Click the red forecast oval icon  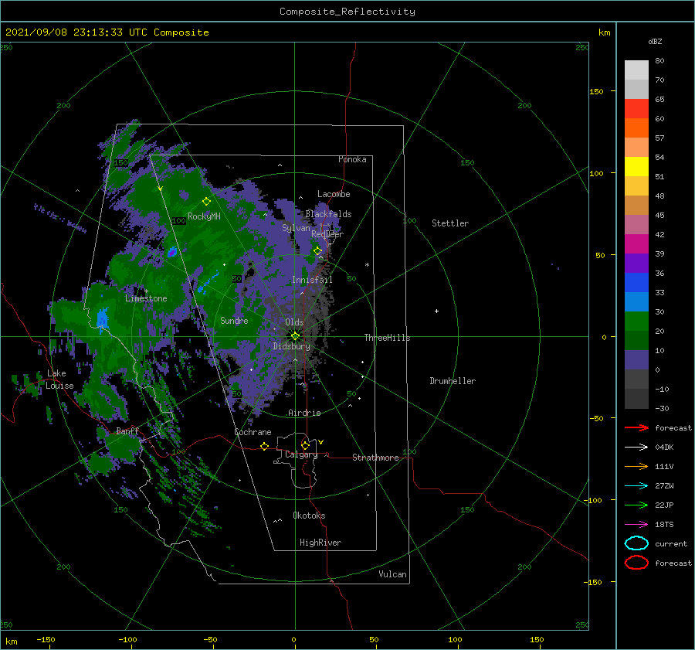636,563
